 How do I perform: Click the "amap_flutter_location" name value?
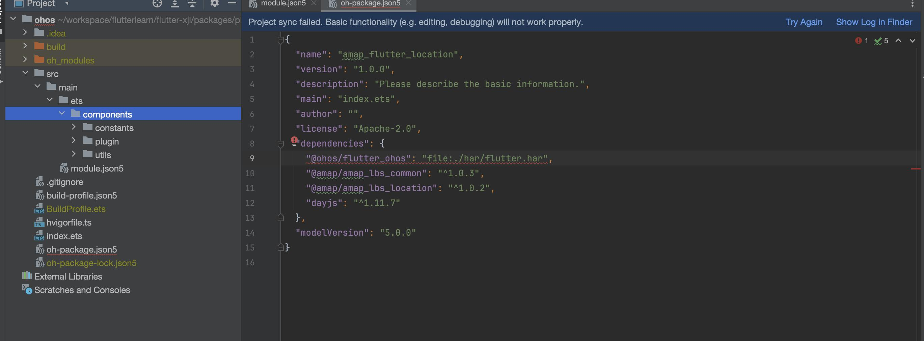pyautogui.click(x=398, y=55)
